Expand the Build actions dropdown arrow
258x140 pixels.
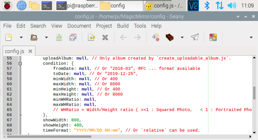pyautogui.click(x=182, y=37)
